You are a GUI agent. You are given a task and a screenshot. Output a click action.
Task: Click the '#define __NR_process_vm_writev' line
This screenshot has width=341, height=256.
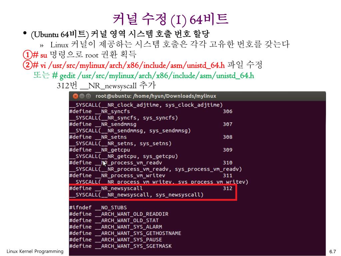[151, 176]
